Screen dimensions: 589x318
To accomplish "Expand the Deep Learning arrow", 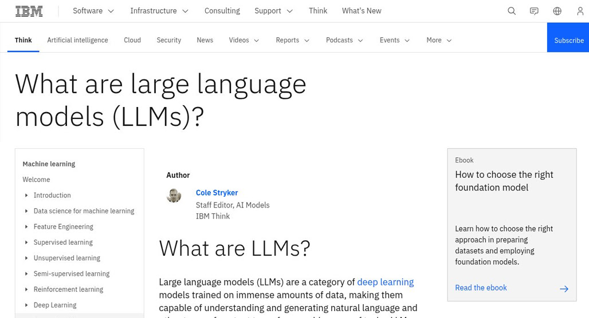I will pos(26,305).
